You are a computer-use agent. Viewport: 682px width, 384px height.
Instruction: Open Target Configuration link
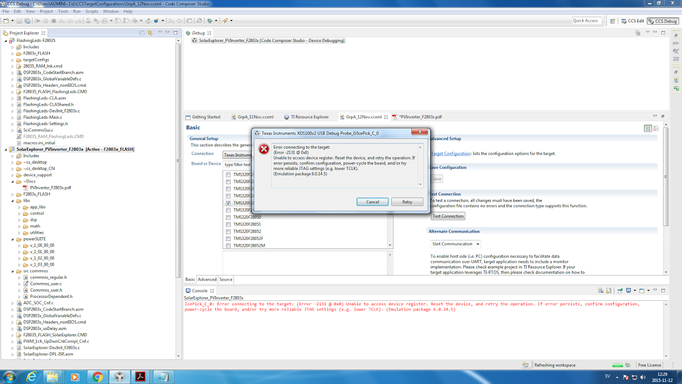point(451,153)
